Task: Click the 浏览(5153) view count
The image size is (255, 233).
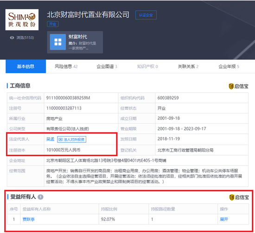Action: tap(25, 38)
